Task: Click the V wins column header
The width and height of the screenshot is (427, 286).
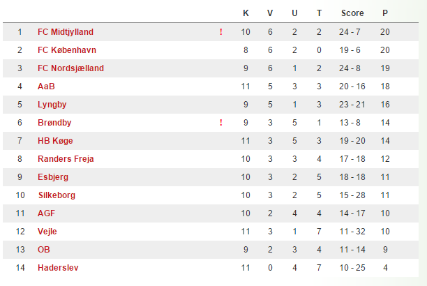Action: point(270,13)
